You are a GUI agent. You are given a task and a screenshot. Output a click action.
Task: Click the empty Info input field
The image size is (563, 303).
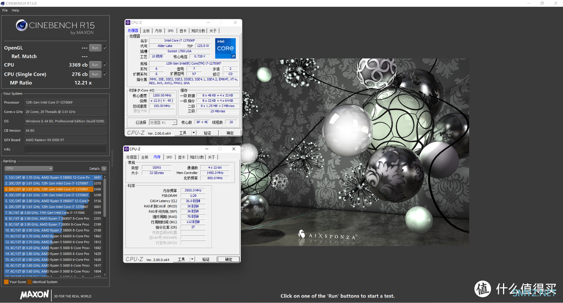tap(65, 149)
